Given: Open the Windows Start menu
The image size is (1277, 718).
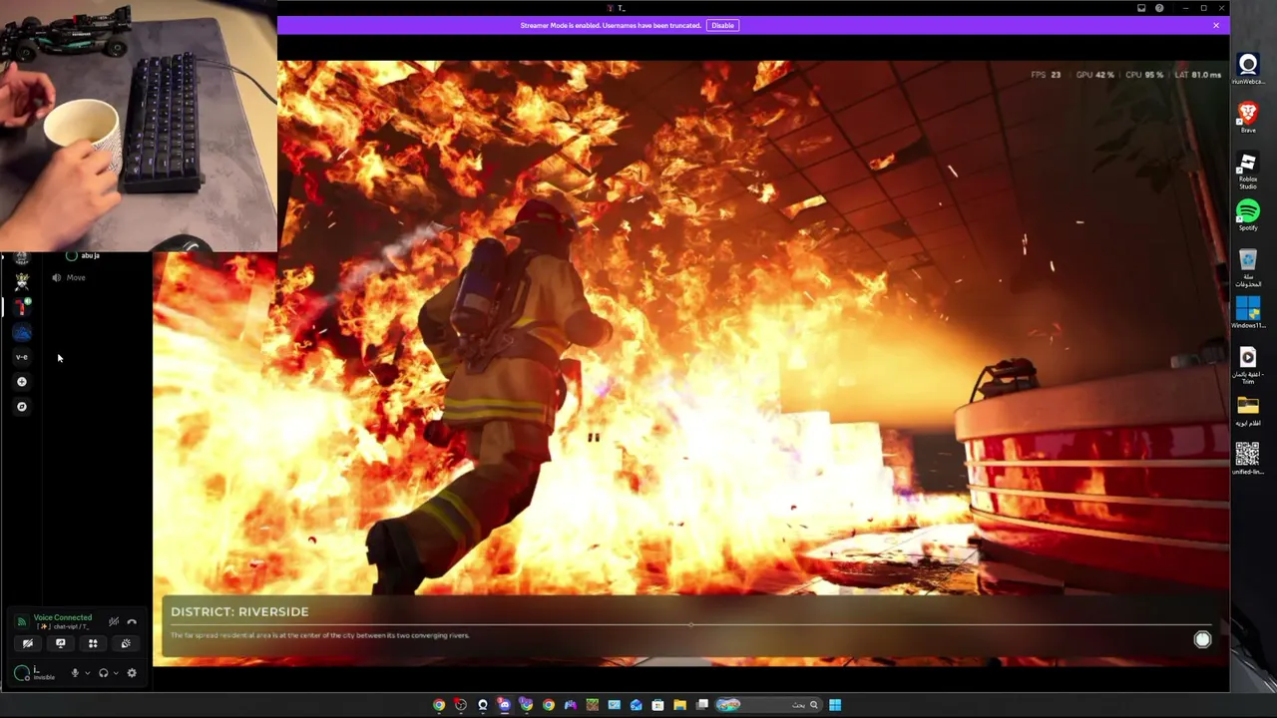Looking at the screenshot, I should coord(835,705).
